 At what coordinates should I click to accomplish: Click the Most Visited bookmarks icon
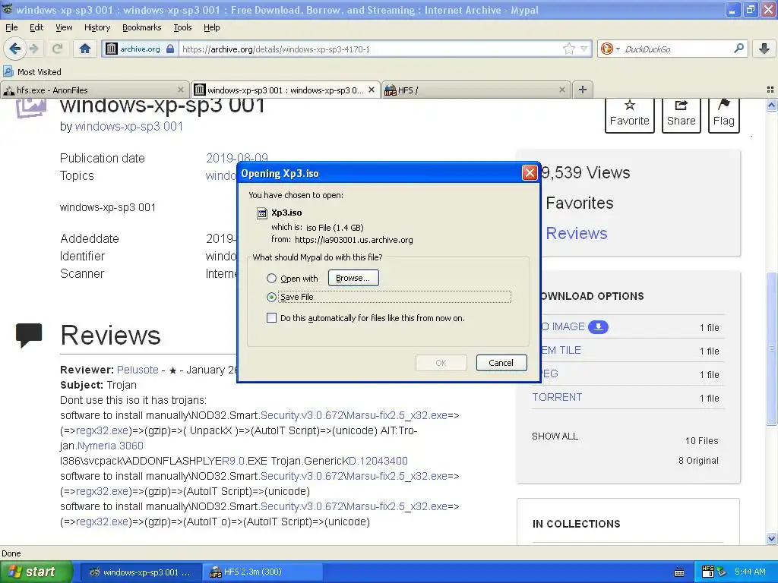8,72
